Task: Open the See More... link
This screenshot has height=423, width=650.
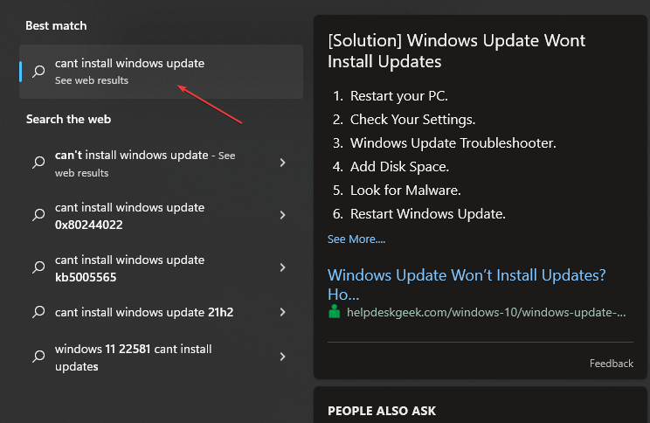Action: click(356, 239)
